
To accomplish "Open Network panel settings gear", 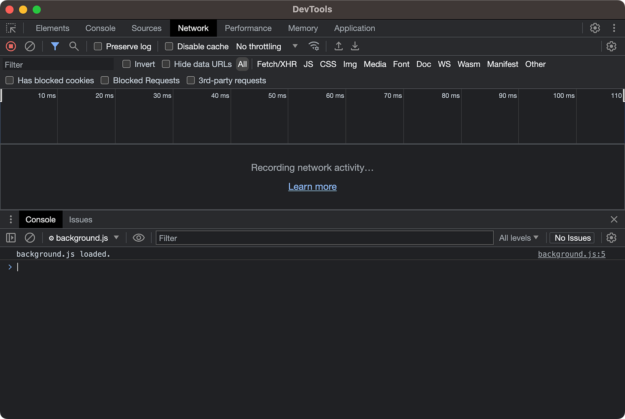I will click(x=611, y=46).
